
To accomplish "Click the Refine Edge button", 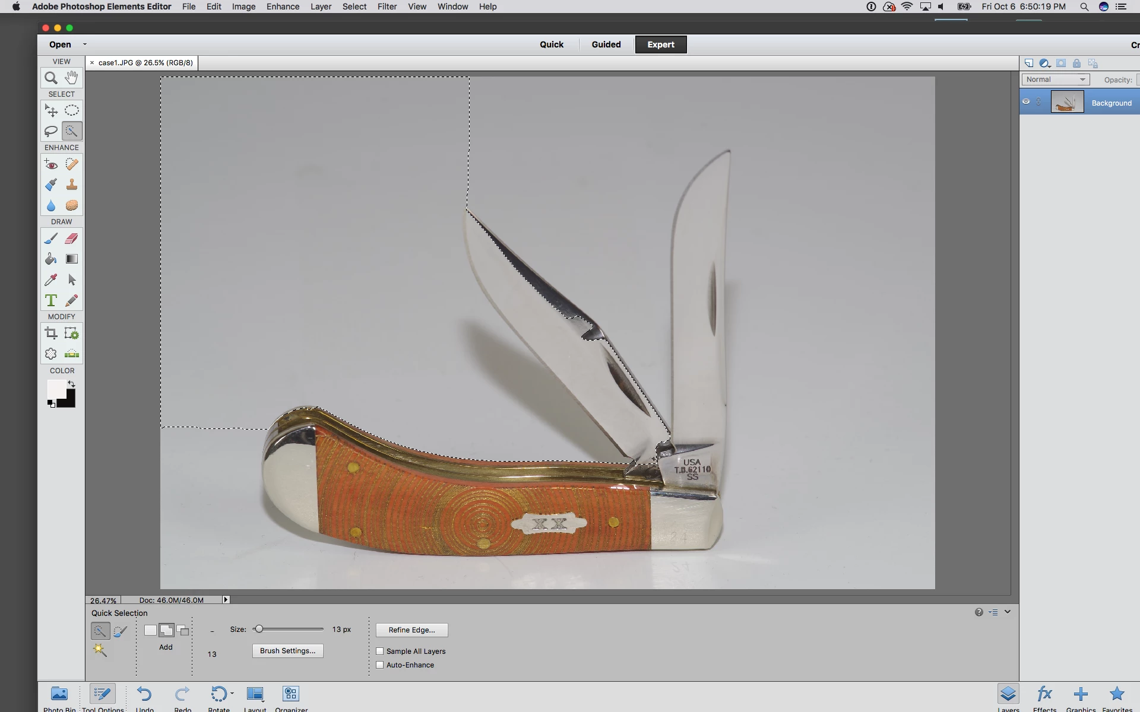I will pos(411,630).
